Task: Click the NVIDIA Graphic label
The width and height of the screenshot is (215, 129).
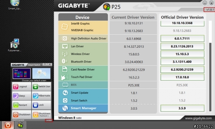Action: (82, 30)
